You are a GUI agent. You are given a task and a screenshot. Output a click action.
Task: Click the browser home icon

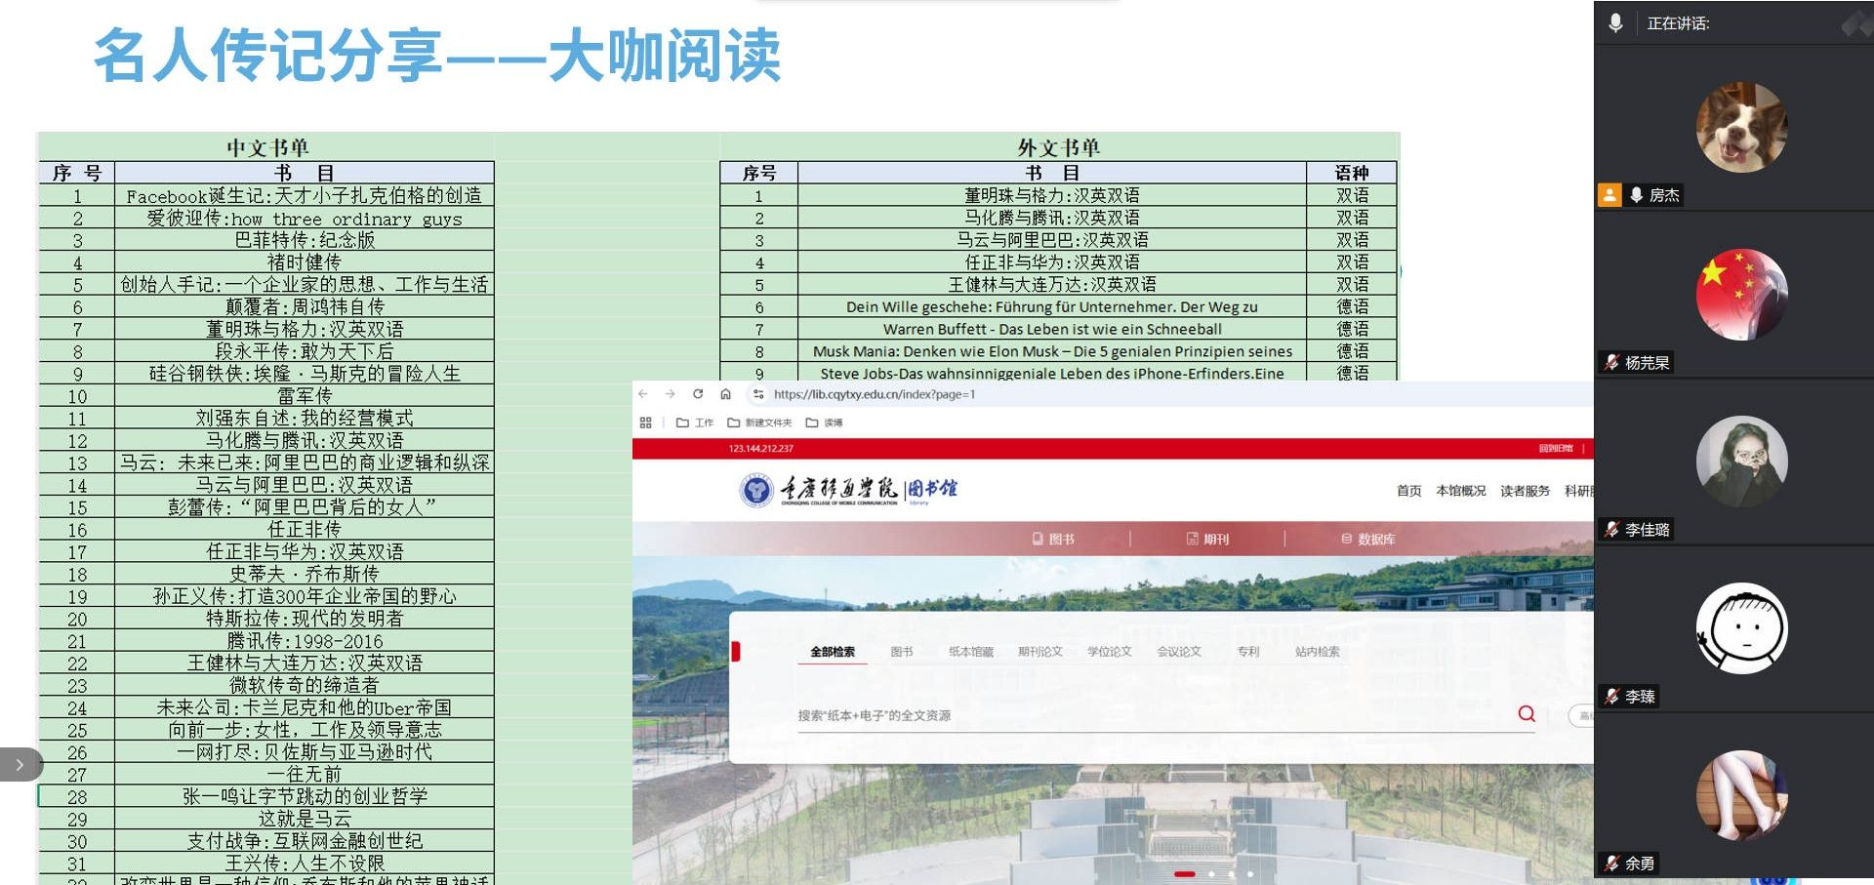pos(725,394)
